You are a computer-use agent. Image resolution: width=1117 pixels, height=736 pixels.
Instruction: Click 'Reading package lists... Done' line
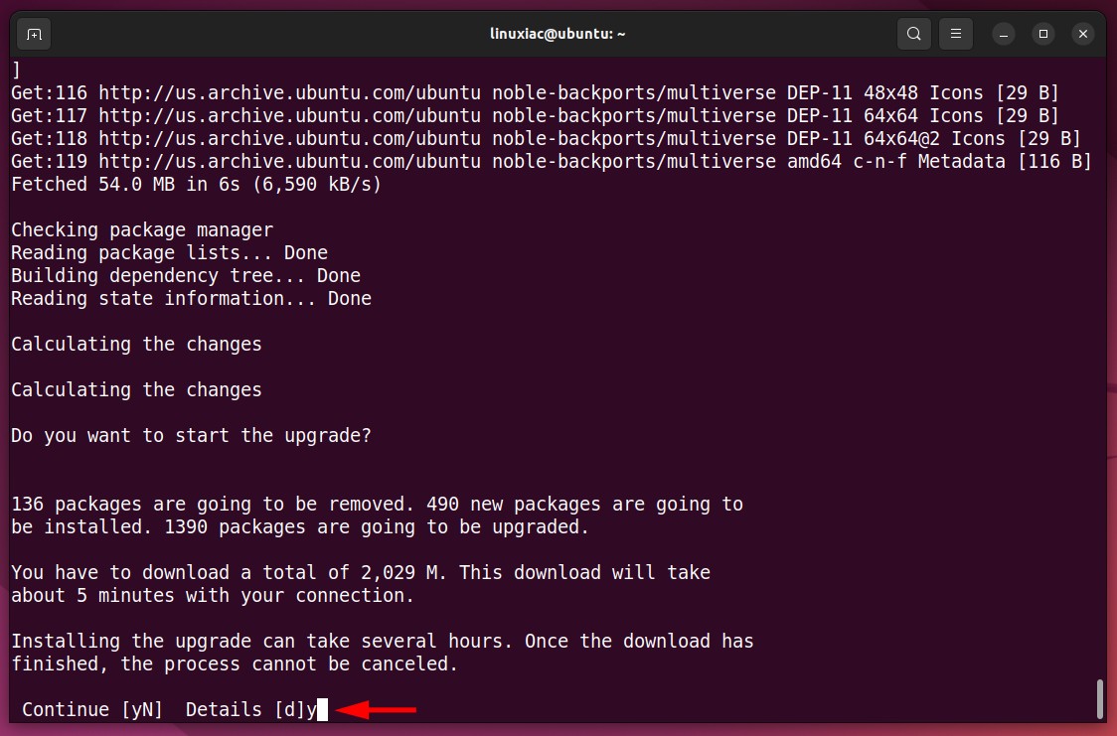(x=170, y=252)
